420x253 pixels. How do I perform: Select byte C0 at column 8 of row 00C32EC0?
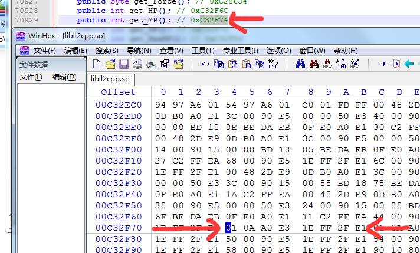point(308,105)
